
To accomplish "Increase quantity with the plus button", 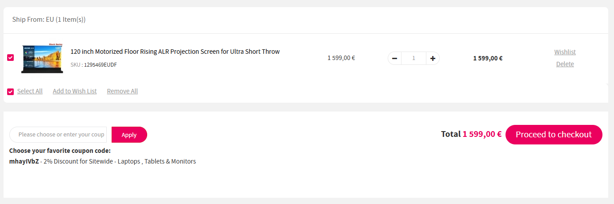I will (x=433, y=58).
